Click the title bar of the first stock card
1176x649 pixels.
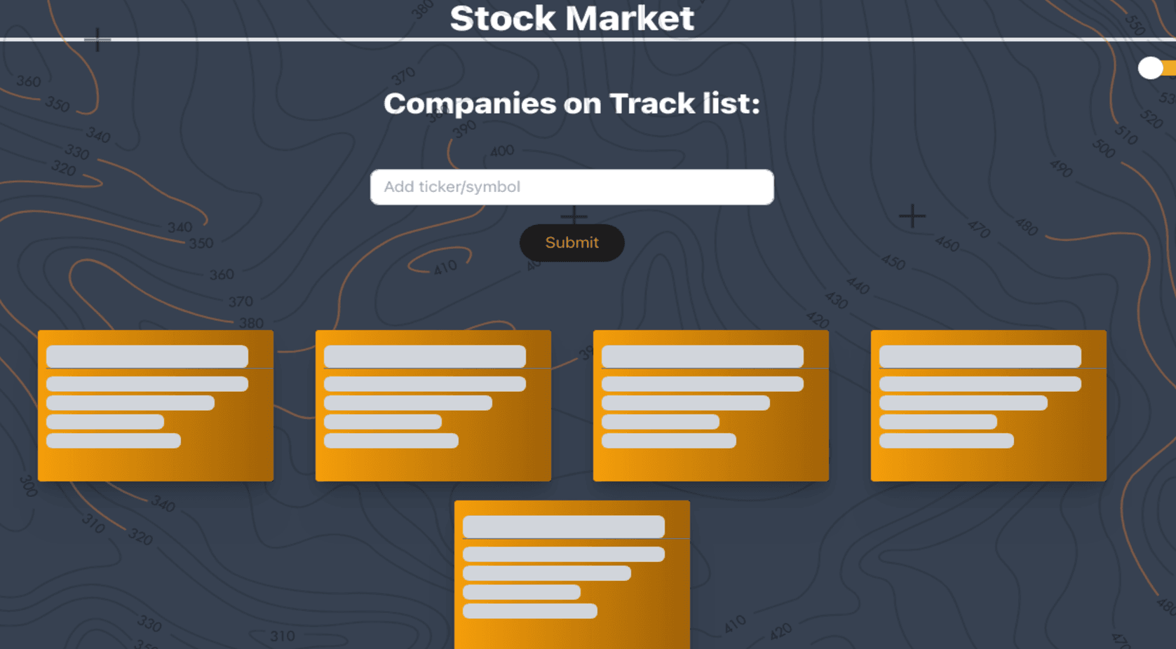click(x=147, y=357)
